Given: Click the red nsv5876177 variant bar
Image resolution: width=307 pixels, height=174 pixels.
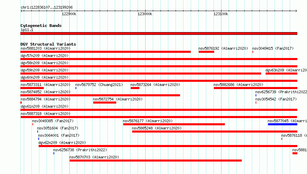Looking at the screenshot, I should [x=174, y=124].
